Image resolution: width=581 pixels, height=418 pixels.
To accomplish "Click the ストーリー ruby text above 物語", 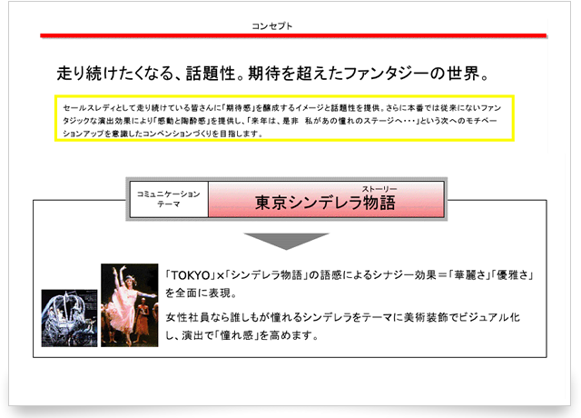I will click(x=379, y=189).
